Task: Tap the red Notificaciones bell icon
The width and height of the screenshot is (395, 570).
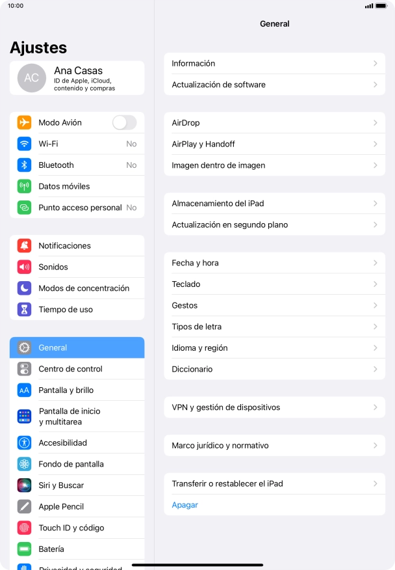Action: point(24,246)
